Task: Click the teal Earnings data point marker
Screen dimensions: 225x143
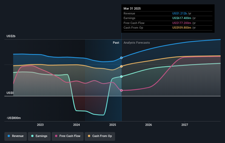Action: (121, 77)
